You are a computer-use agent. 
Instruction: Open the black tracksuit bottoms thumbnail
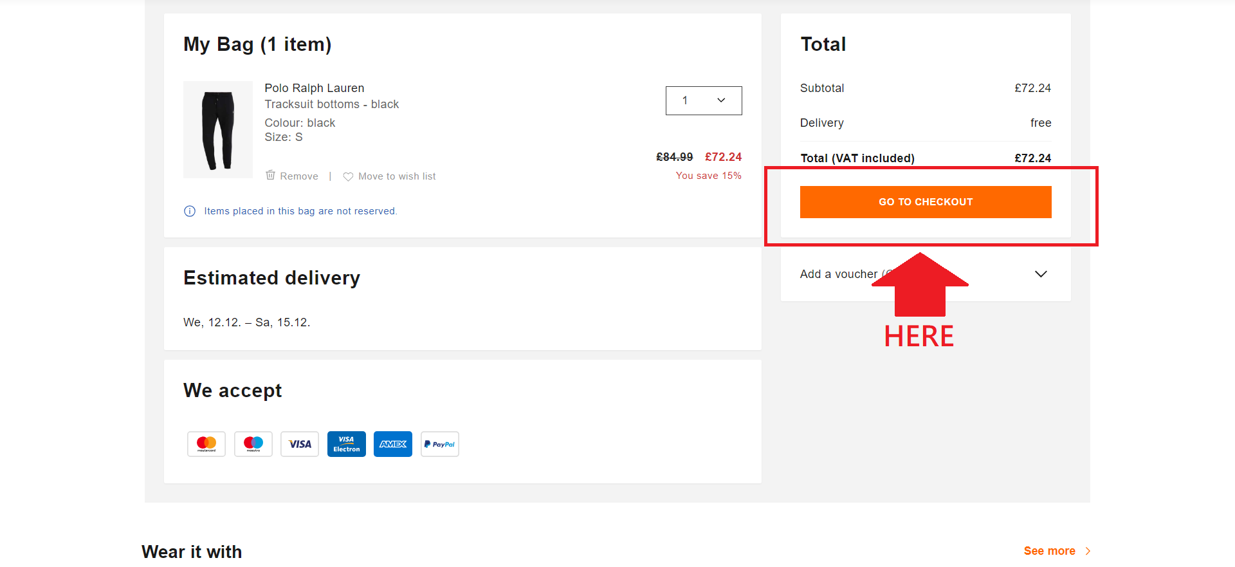pyautogui.click(x=218, y=129)
